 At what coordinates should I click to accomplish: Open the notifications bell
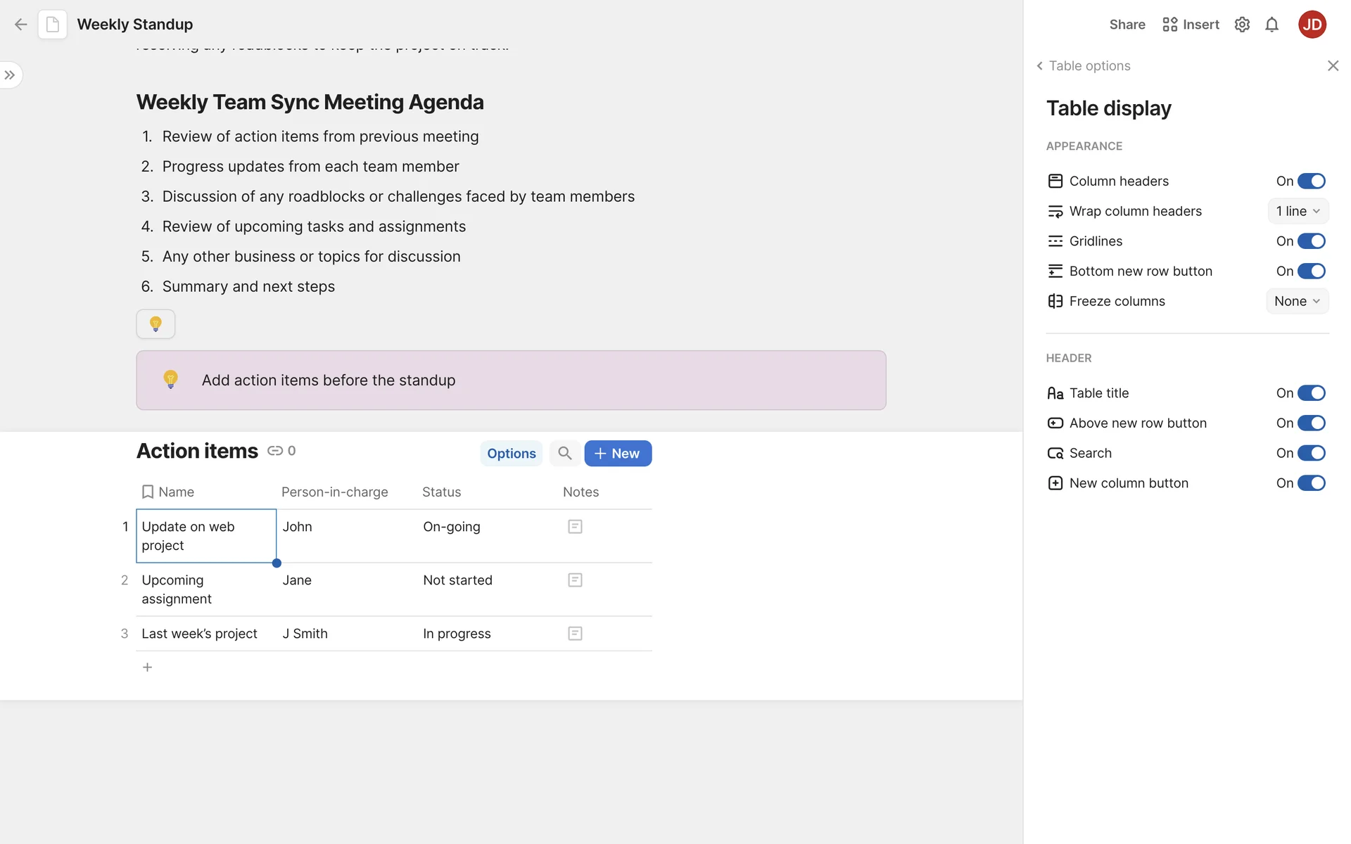click(x=1271, y=25)
